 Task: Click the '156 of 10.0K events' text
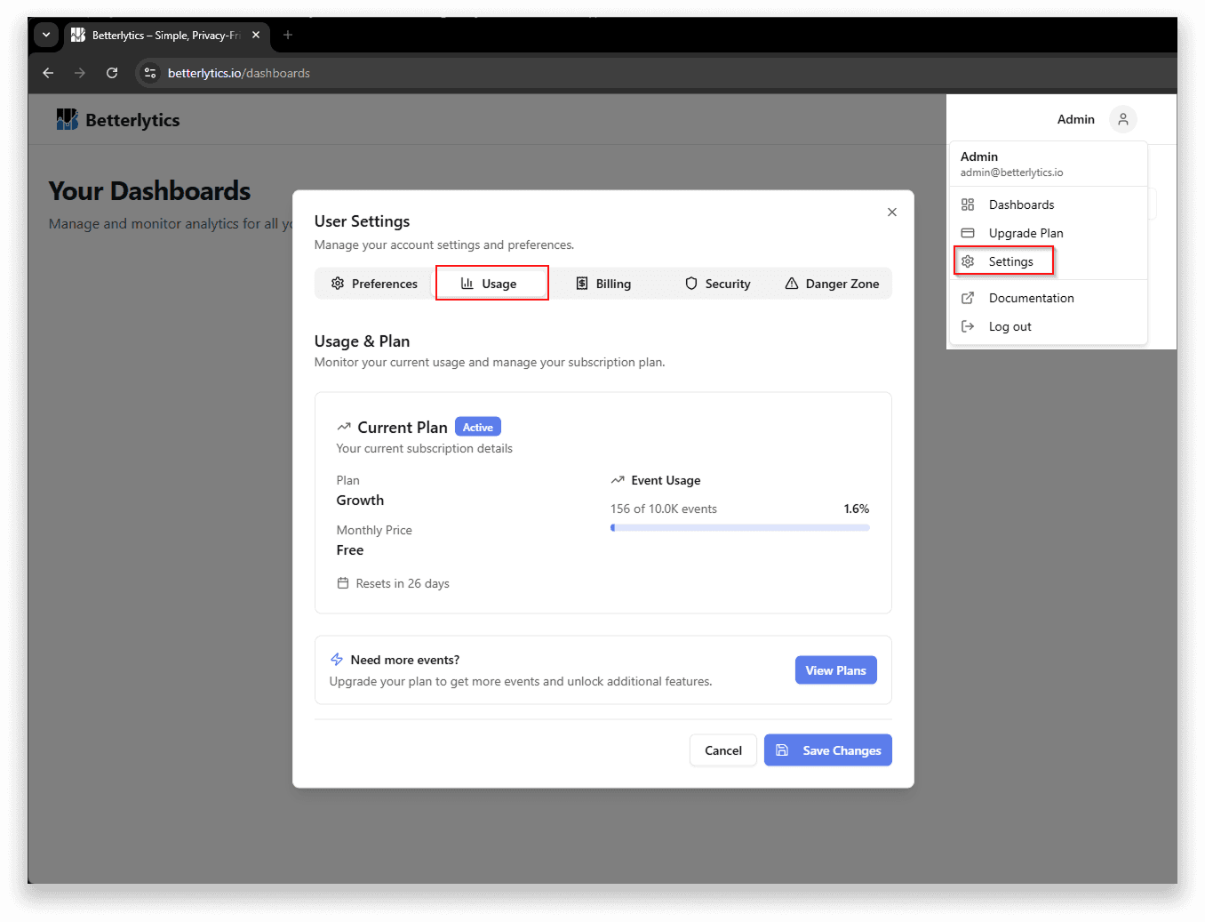(664, 509)
